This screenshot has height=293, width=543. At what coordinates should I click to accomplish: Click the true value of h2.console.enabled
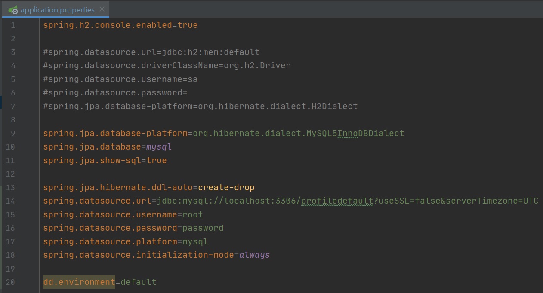(187, 25)
